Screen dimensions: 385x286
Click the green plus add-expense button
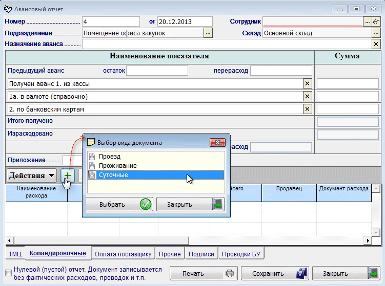[x=68, y=175]
